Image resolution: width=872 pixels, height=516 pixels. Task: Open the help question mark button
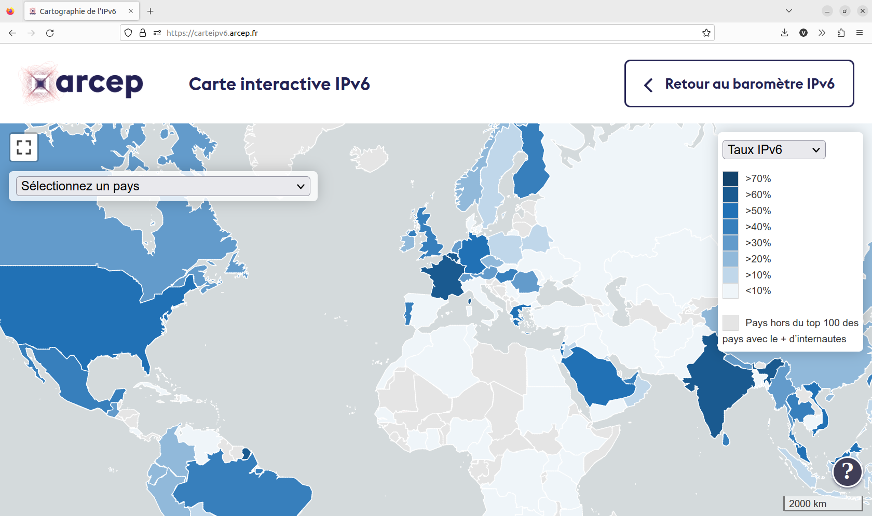tap(847, 471)
